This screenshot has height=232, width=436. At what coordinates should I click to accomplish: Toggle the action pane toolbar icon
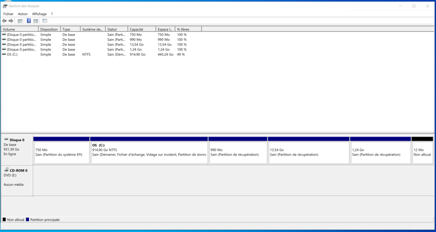click(36, 20)
